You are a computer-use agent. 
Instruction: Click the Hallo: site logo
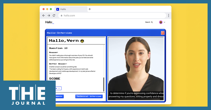50,22
